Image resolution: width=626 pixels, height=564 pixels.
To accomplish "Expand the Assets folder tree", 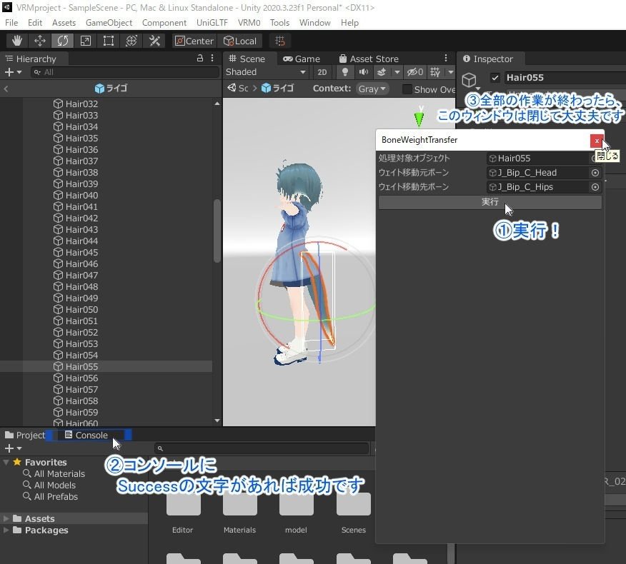I will (6, 518).
